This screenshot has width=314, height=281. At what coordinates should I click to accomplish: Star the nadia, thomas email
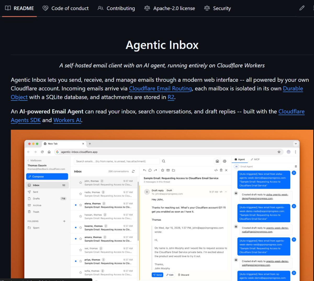(x=81, y=194)
